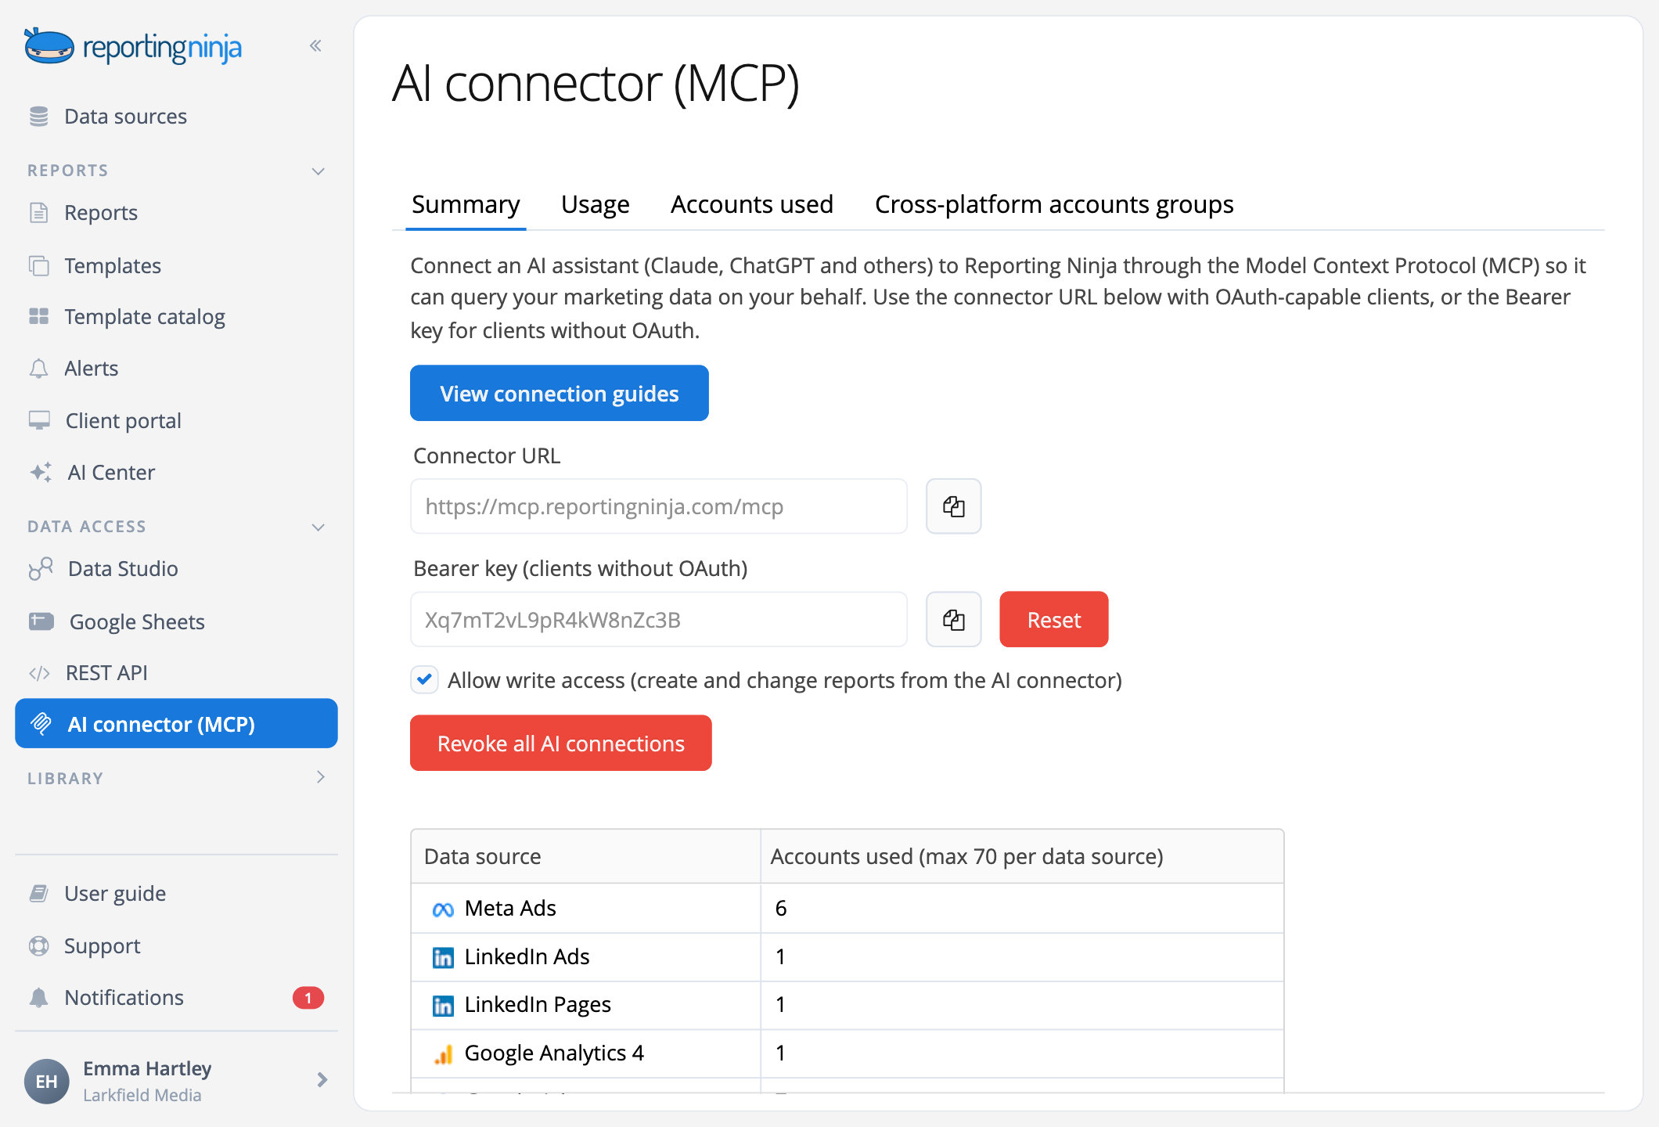This screenshot has width=1659, height=1127.
Task: Switch to the Accounts used tab
Action: click(751, 204)
